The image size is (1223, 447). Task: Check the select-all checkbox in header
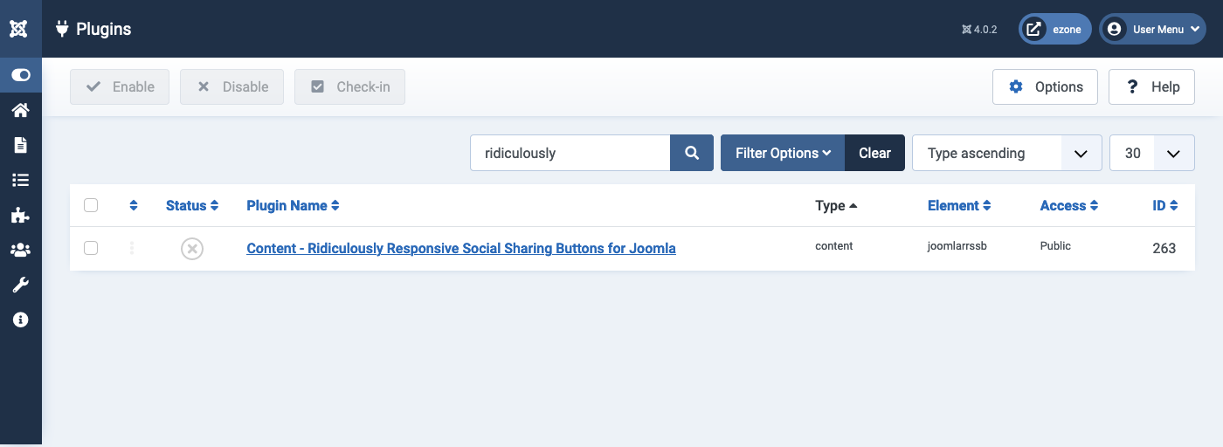click(91, 206)
